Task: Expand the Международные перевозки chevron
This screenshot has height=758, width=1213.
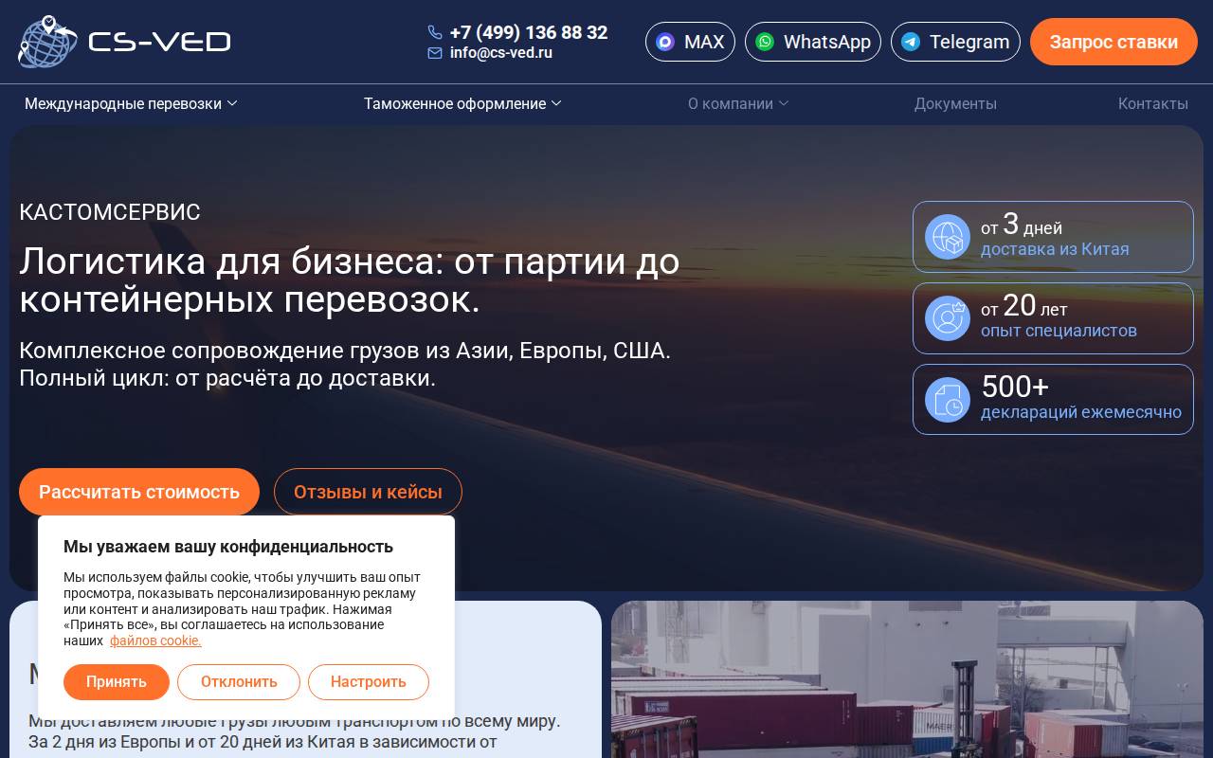Action: pos(232,103)
